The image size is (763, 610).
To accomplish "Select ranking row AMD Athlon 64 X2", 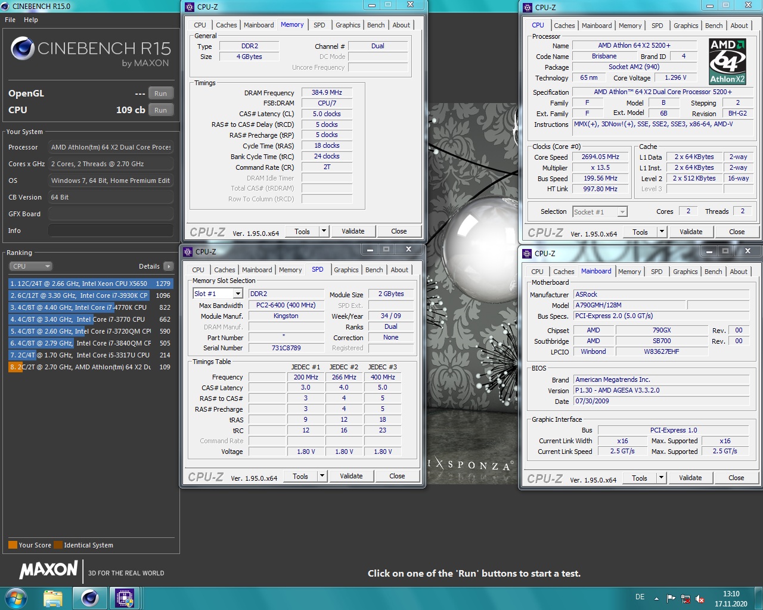I will 91,367.
